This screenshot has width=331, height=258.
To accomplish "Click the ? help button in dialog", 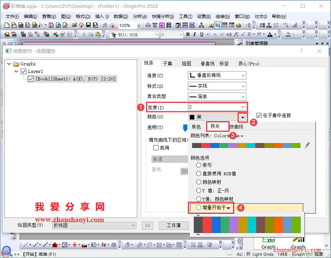I will (x=301, y=51).
